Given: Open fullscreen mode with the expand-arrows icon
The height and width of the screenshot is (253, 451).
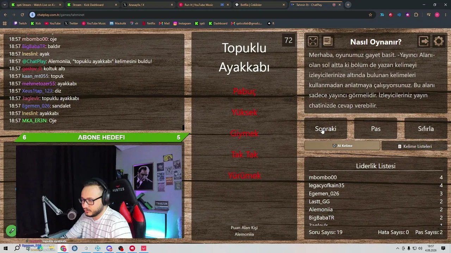Looking at the screenshot, I should tap(313, 41).
